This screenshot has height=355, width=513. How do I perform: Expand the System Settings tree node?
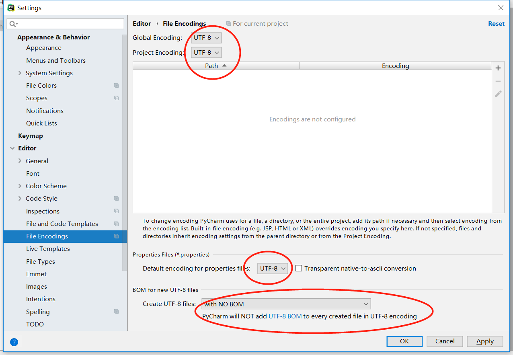tap(20, 73)
